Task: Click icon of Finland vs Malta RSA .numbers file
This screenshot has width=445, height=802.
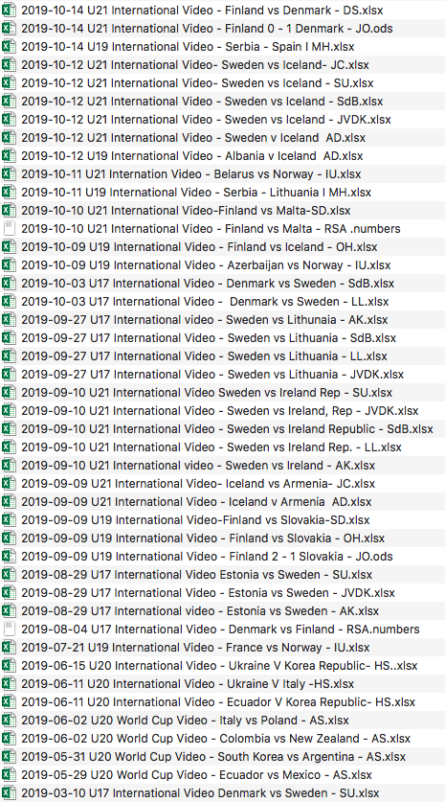Action: [9, 228]
